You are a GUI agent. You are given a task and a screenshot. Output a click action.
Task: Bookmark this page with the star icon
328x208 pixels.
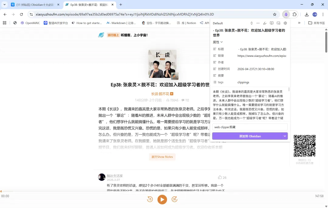[275, 15]
